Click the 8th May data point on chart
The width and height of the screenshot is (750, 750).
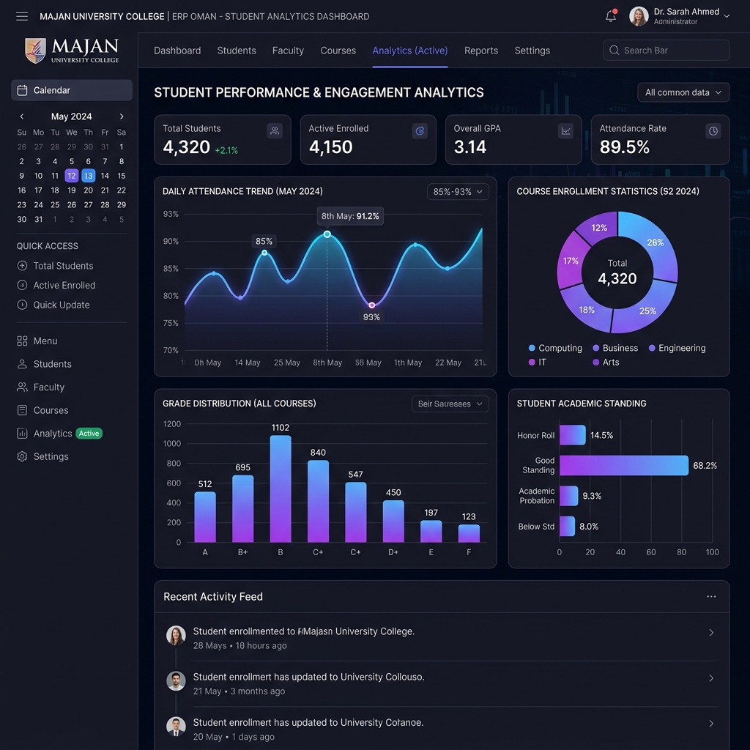coord(327,234)
